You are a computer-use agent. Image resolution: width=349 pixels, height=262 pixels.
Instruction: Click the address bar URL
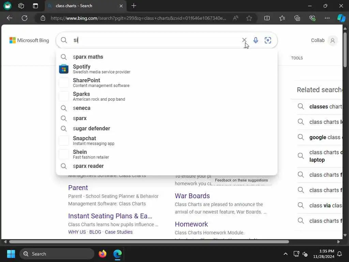[x=138, y=18]
